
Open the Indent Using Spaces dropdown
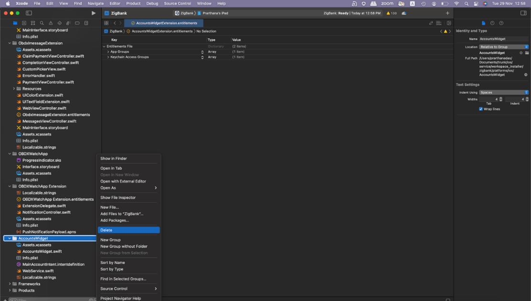point(504,93)
